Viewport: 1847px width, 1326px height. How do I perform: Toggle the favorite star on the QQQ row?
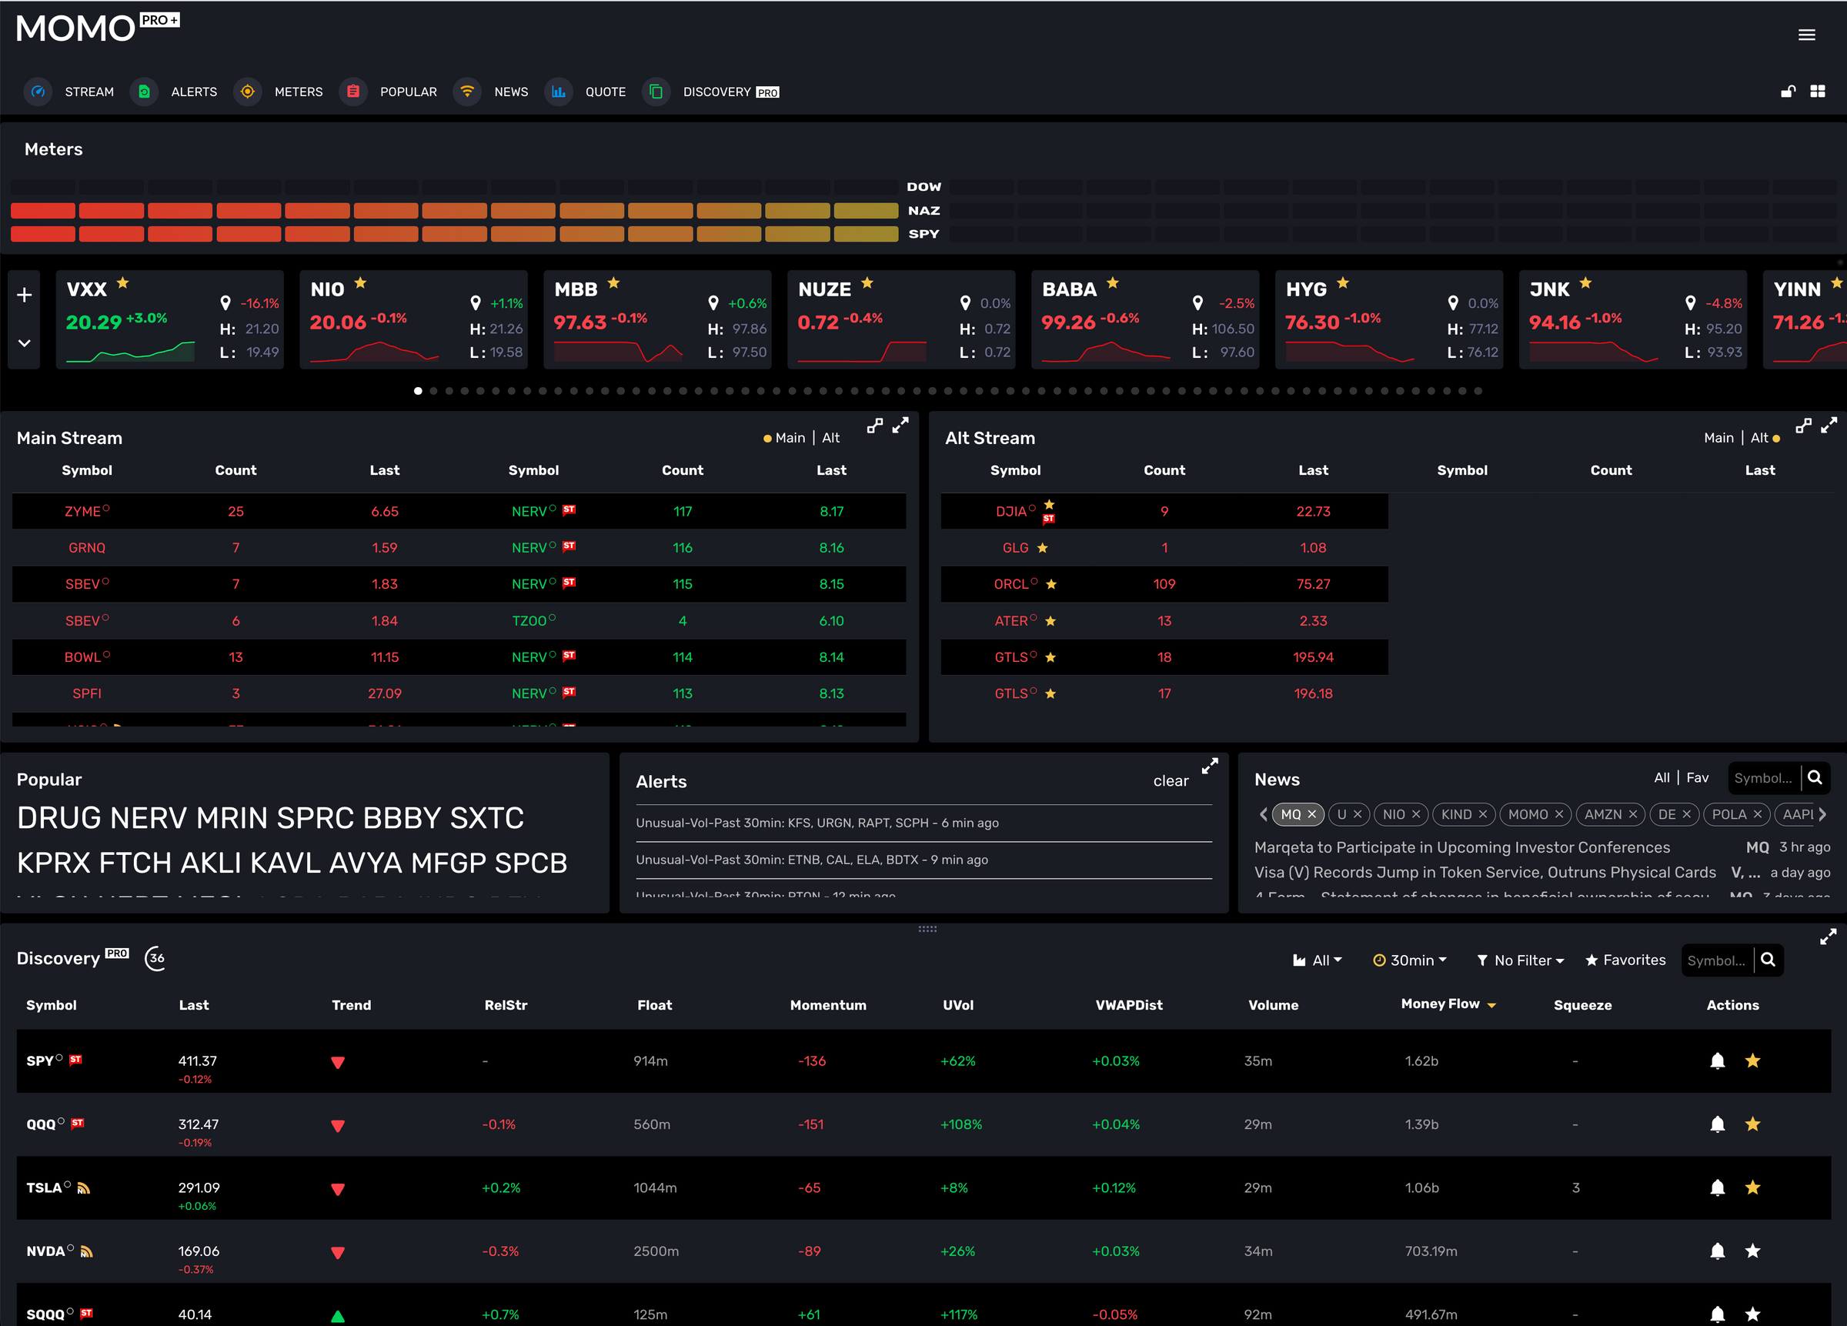(x=1752, y=1124)
